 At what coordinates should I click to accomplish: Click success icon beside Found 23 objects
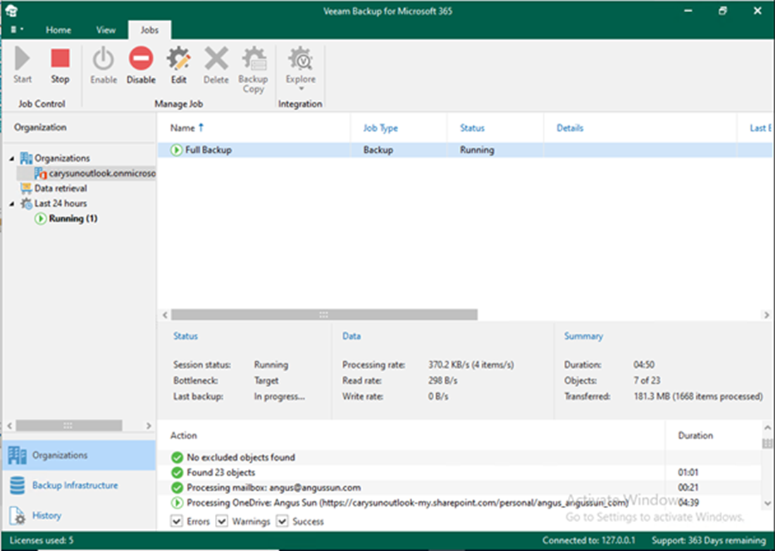pyautogui.click(x=177, y=472)
